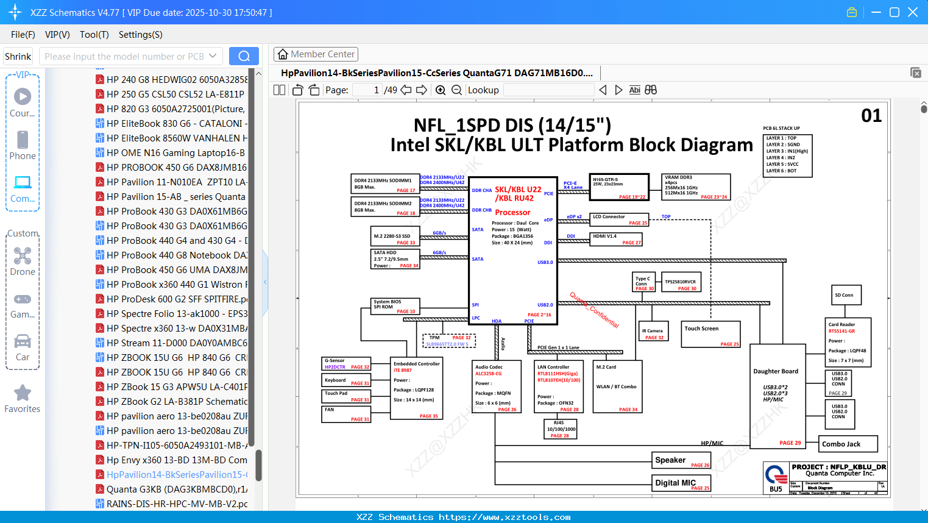
Task: Click the Shrink button
Action: click(18, 56)
